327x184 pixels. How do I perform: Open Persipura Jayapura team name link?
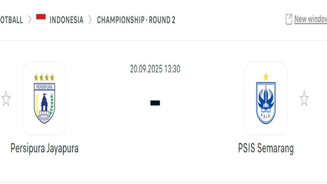(x=45, y=148)
